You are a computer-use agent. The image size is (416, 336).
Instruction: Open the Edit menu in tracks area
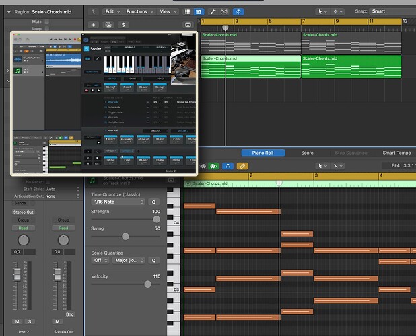(x=112, y=11)
